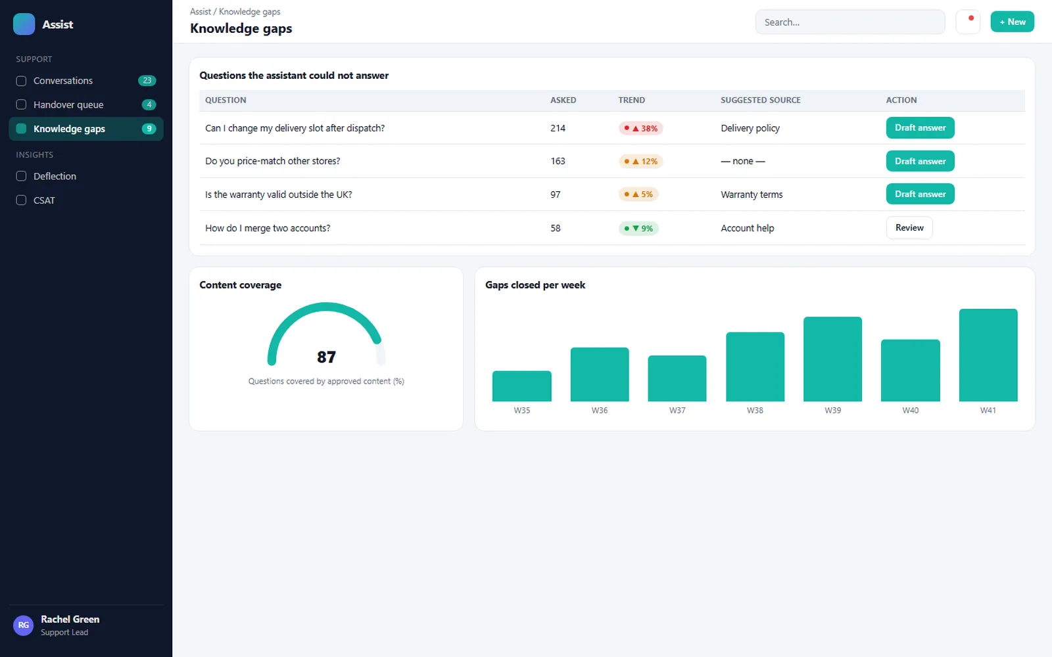
Task: Click the Assist logo icon
Action: click(x=24, y=24)
